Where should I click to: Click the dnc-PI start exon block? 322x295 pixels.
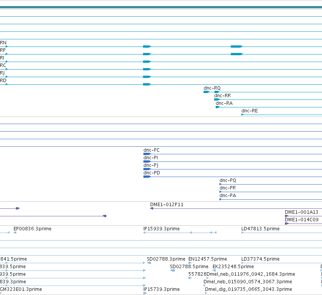[x=147, y=161]
